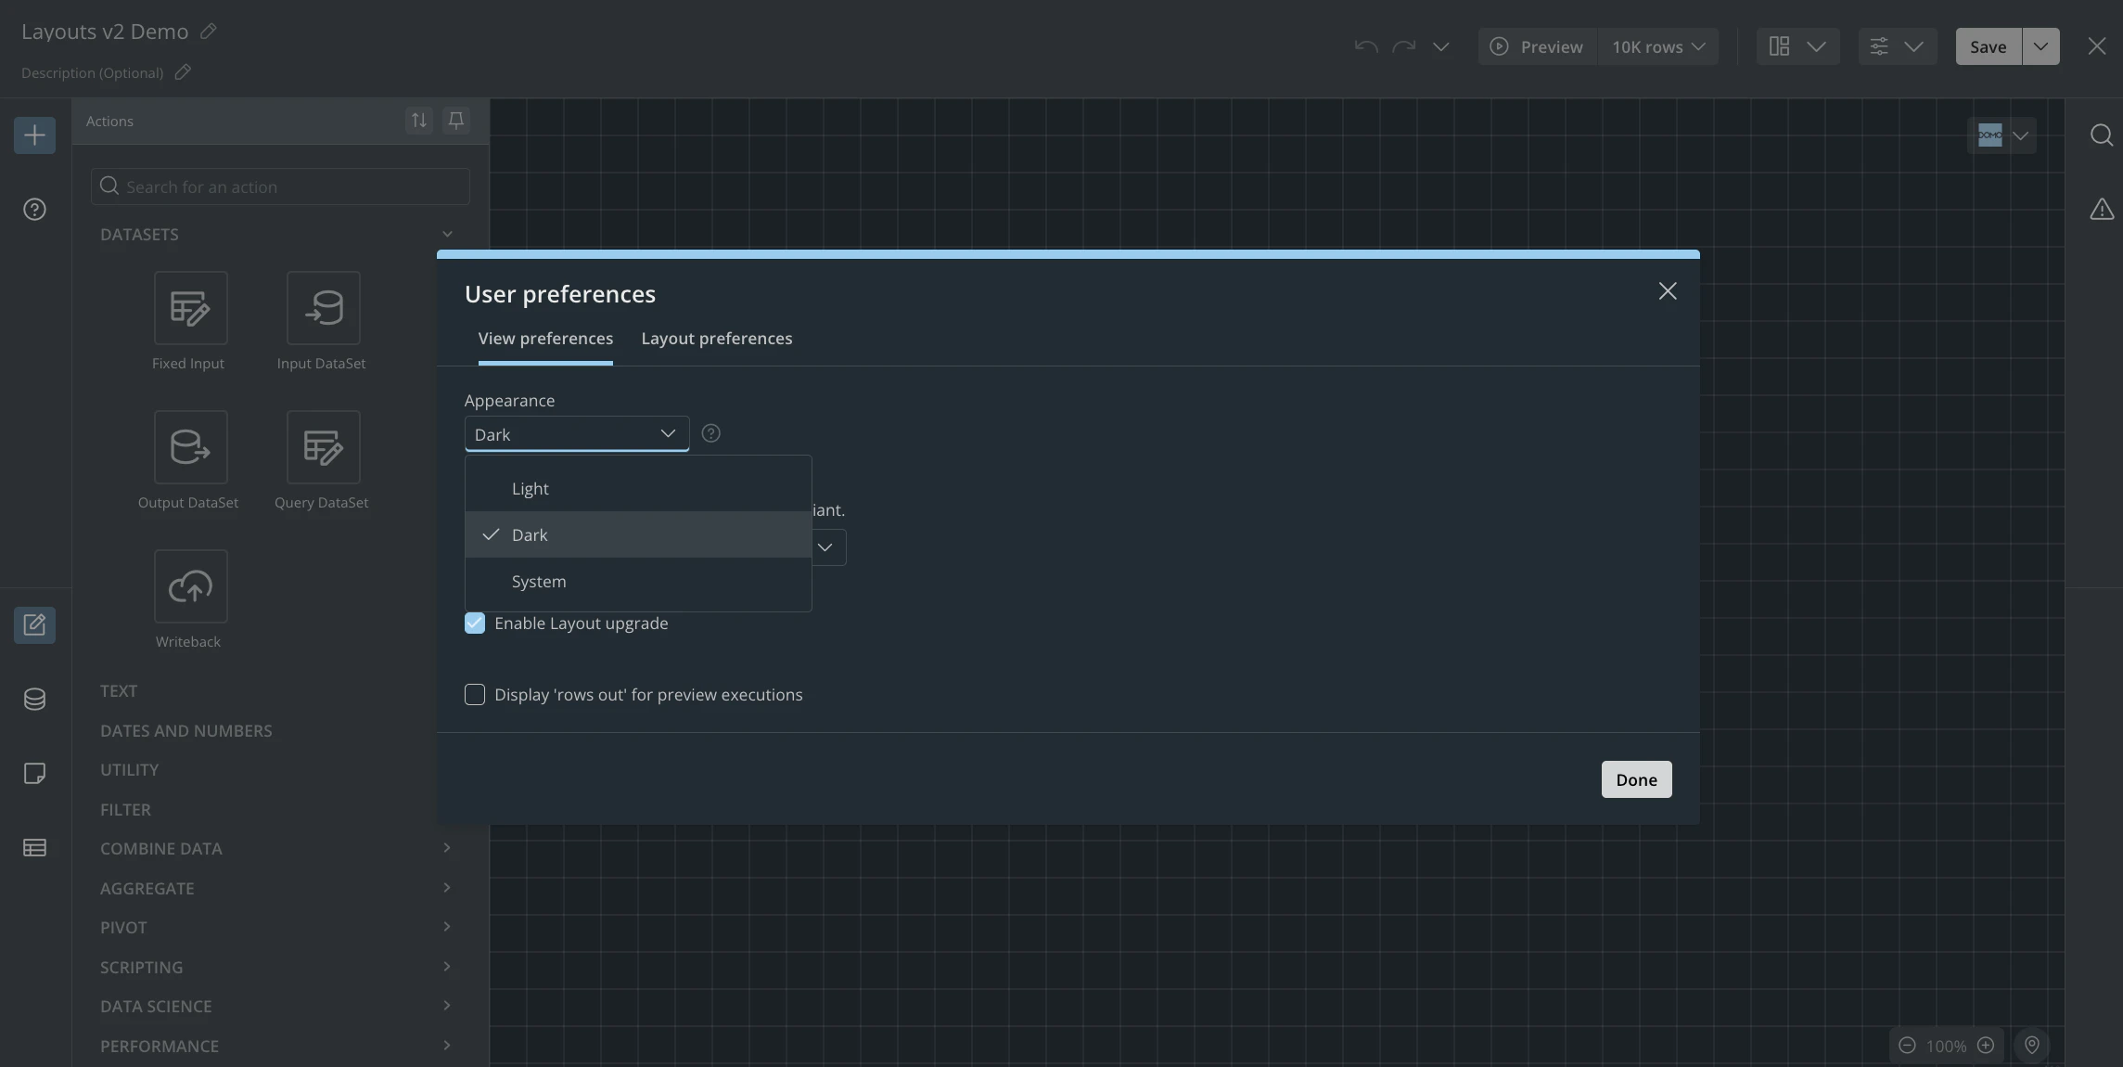Collapse the DATASETS section
The width and height of the screenshot is (2123, 1067).
click(447, 235)
